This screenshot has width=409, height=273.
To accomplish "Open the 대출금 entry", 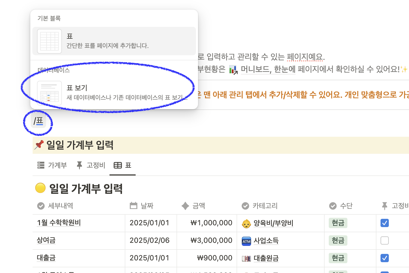I will (46, 258).
